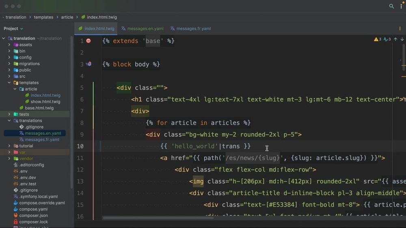The image size is (406, 228).
Task: Expand the assets folder
Action: (x=9, y=45)
